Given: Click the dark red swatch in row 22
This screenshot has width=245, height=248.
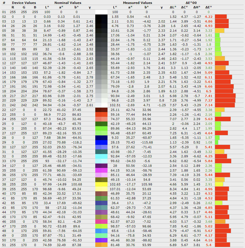Looking at the screenshot, I should tap(101, 110).
